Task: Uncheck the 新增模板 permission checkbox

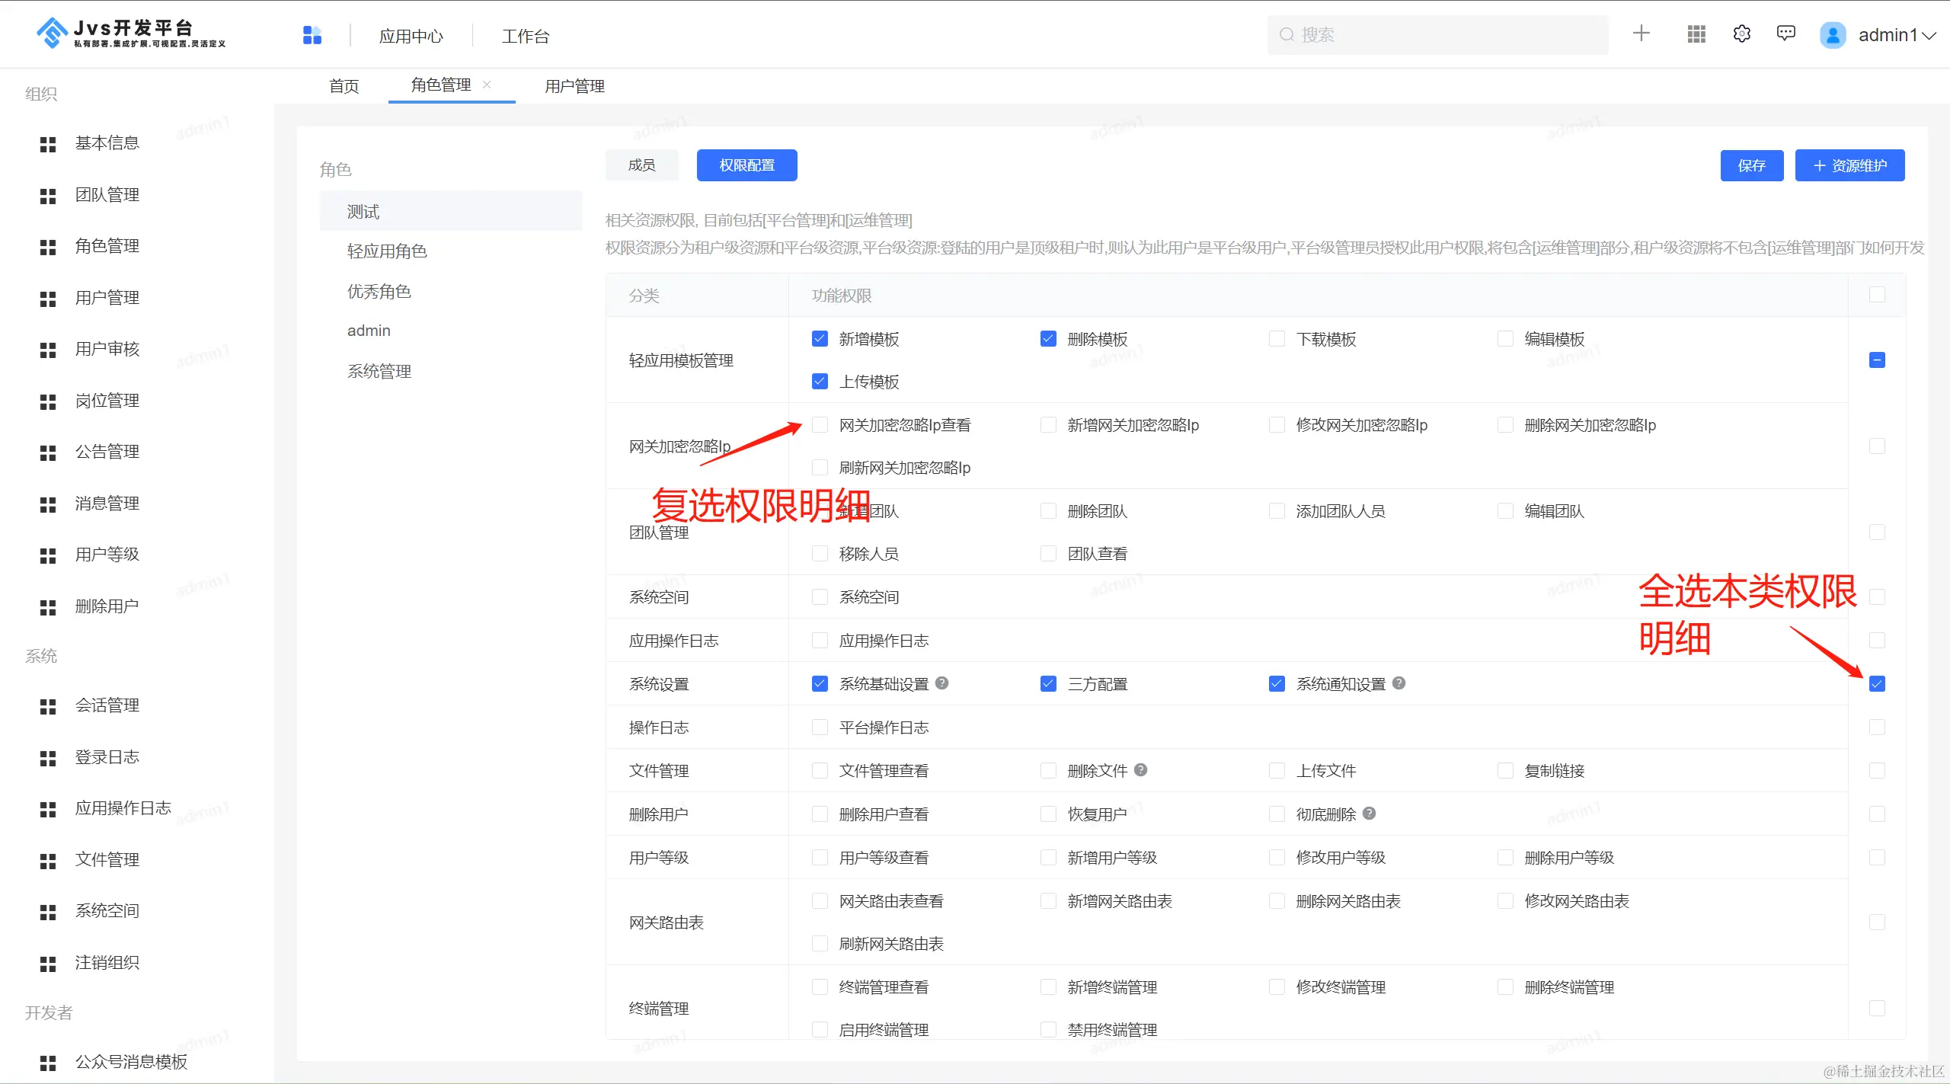Action: 820,339
